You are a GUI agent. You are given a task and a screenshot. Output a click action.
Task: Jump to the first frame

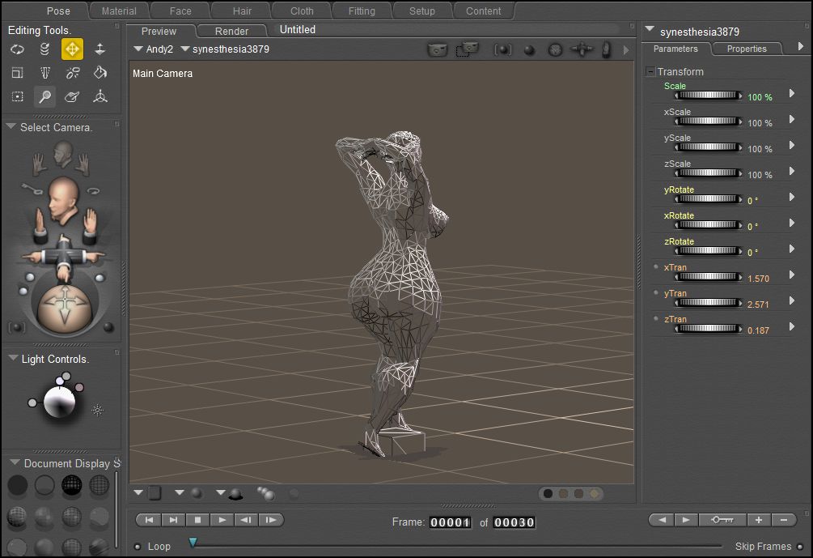click(149, 520)
